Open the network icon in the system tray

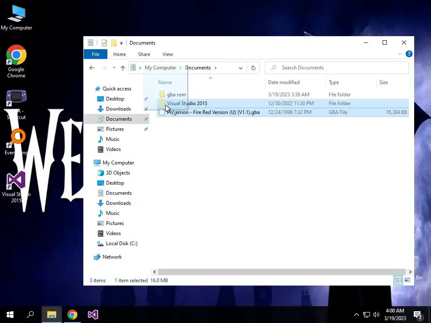367,315
